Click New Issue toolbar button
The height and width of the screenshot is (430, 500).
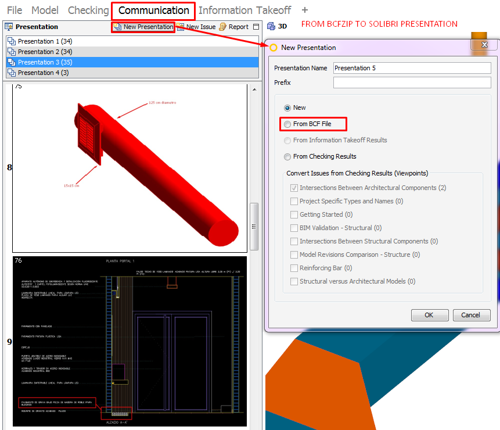click(x=196, y=27)
